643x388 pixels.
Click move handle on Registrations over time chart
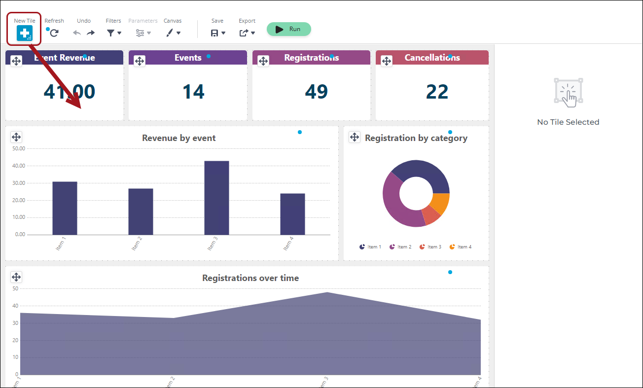pyautogui.click(x=16, y=277)
